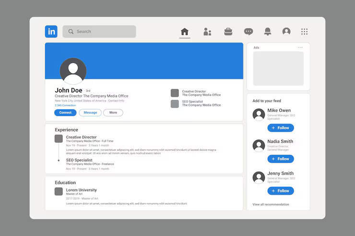355x236 pixels.
Task: Open the Ads three-dot options menu
Action: coord(300,47)
